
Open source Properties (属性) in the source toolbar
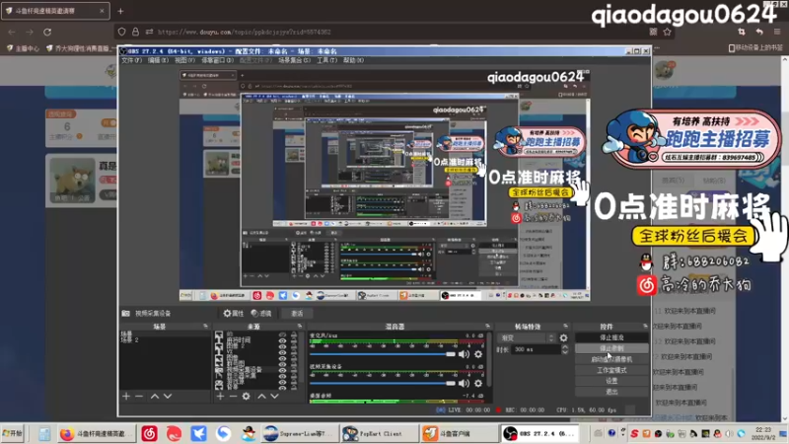point(234,313)
